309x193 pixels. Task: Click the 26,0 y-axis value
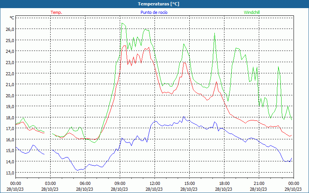(x=10, y=29)
